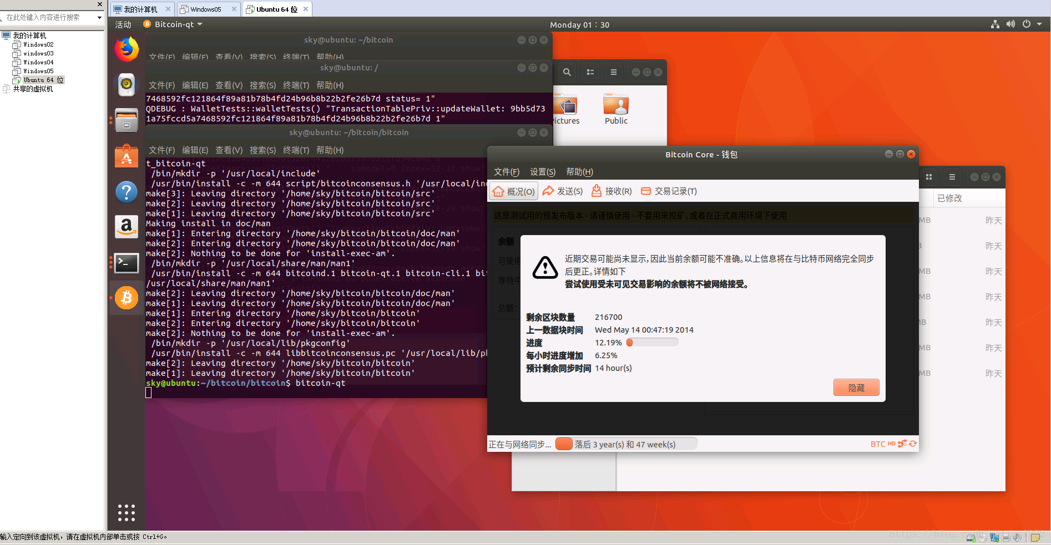Click the HD wallet icon in status bar
Screen dimensions: 1051x545
[891, 444]
